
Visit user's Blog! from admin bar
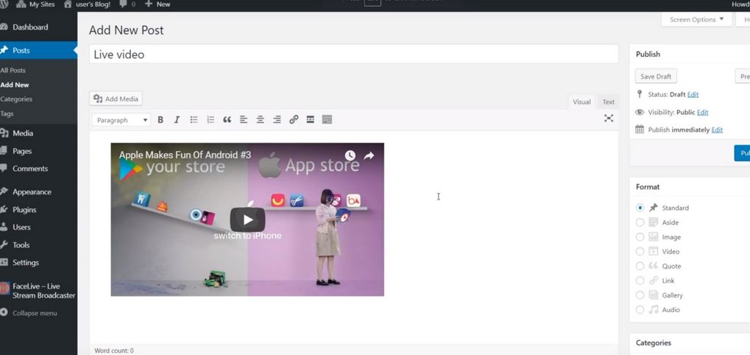(87, 4)
